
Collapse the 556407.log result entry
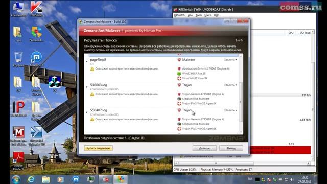point(87,112)
